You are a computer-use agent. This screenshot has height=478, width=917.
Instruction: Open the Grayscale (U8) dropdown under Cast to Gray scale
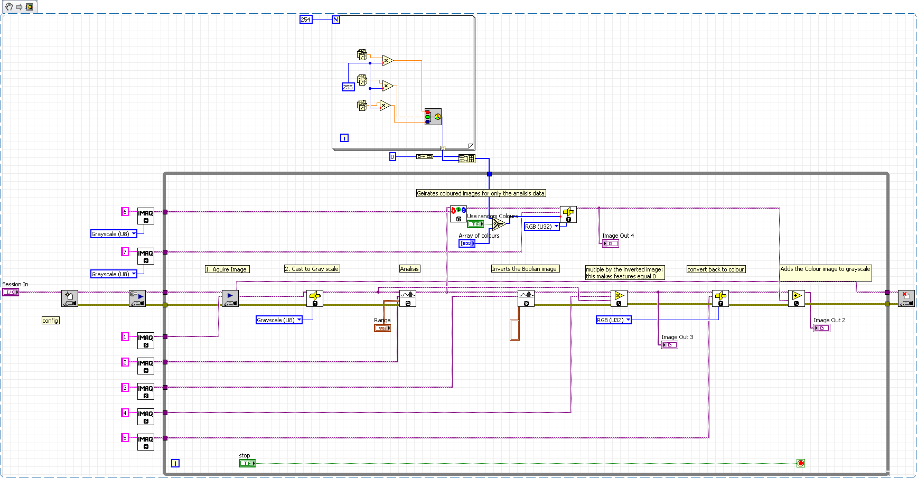(279, 320)
